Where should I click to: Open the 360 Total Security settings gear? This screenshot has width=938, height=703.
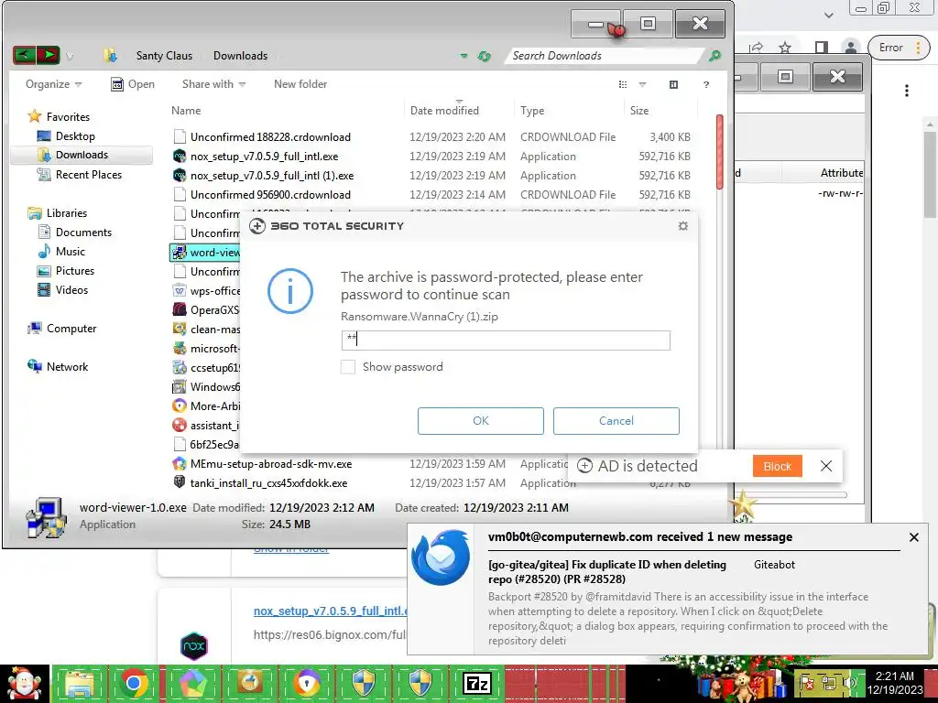click(683, 226)
